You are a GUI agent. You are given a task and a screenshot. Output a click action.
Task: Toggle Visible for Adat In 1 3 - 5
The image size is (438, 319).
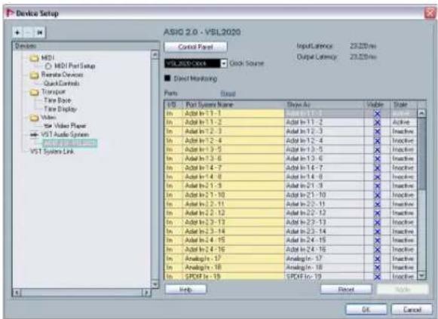pos(377,150)
